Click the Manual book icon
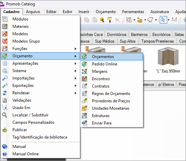186x161 pixels. coord(5,147)
